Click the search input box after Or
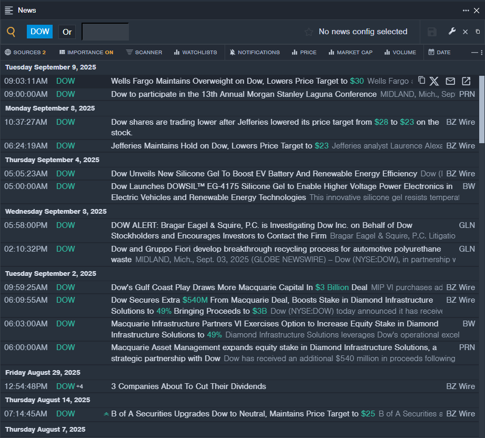The height and width of the screenshot is (438, 485). point(105,32)
